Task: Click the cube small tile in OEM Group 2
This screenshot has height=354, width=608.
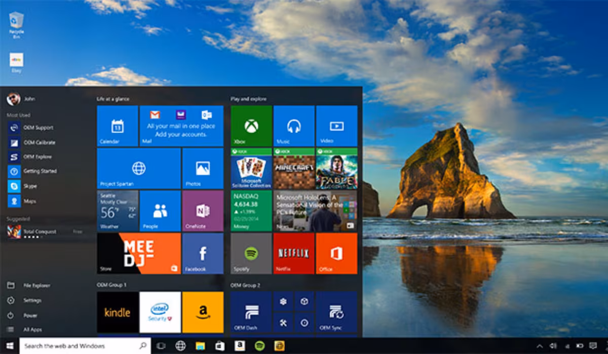Action: (x=305, y=301)
